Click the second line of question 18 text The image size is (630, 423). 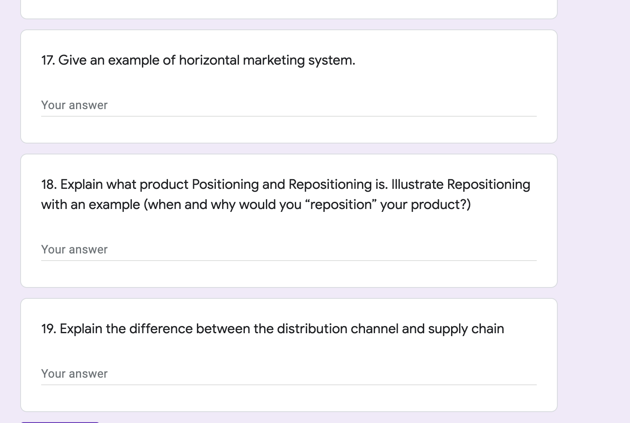256,205
